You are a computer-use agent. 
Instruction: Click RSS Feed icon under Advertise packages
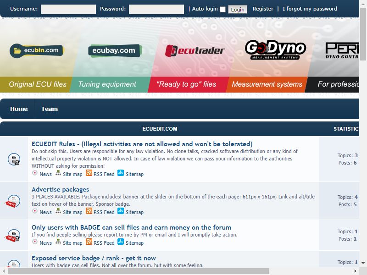[89, 211]
